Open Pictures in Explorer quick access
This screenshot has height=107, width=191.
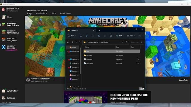(74, 71)
